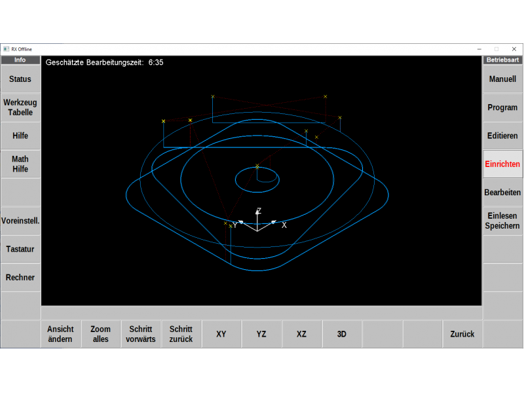
Task: Switch to Manuell operating mode
Action: [x=502, y=79]
